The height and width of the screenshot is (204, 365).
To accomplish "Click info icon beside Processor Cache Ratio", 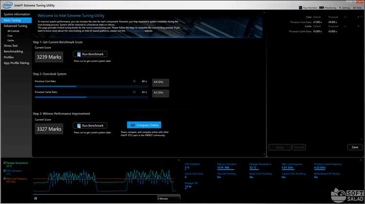I will pos(134,92).
